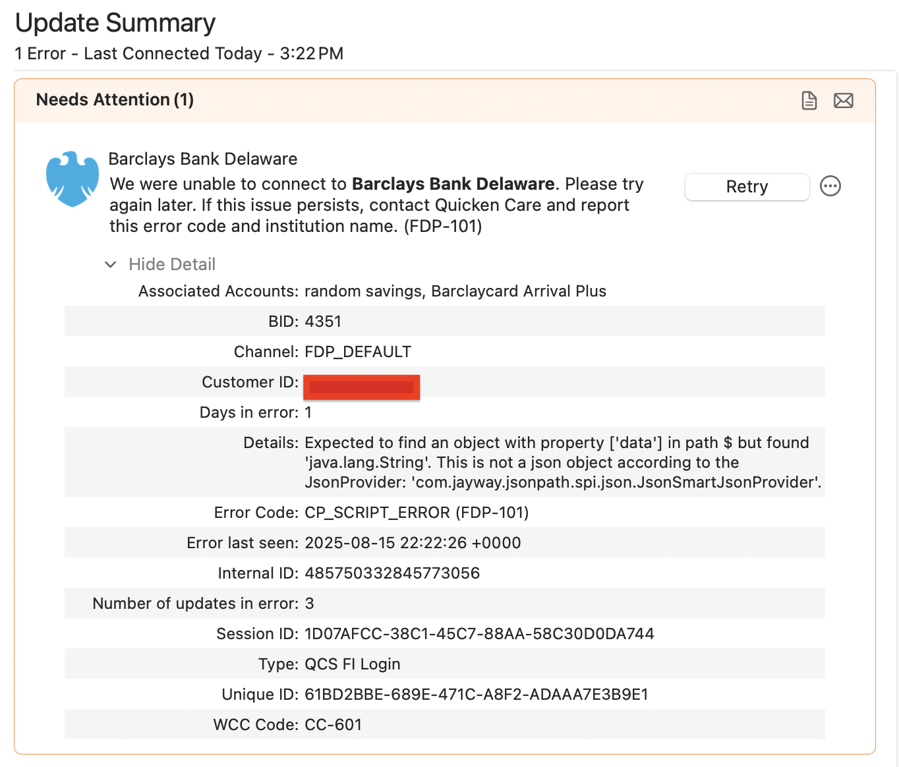Click the Hide Detail label
The height and width of the screenshot is (767, 899).
[172, 265]
